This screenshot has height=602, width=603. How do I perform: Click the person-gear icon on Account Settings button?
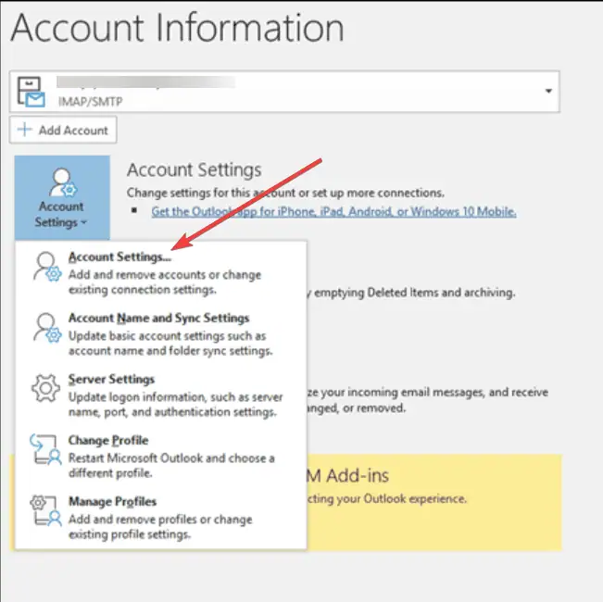(x=63, y=182)
